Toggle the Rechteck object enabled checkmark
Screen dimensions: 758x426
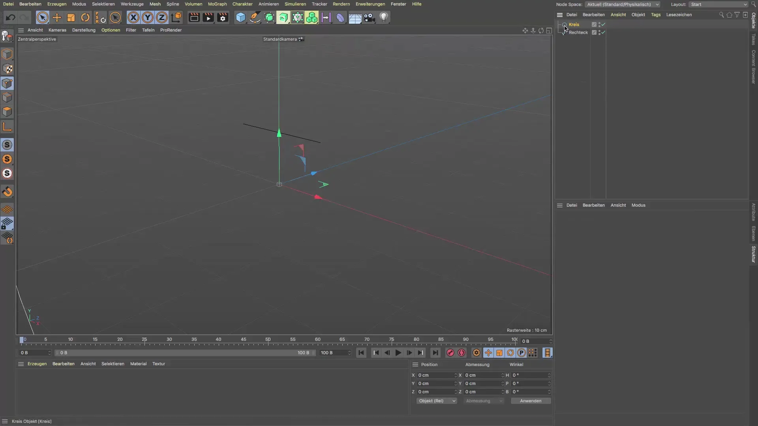point(603,32)
